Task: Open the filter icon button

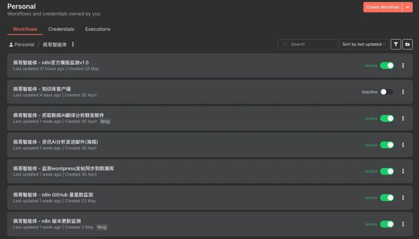Action: point(396,44)
